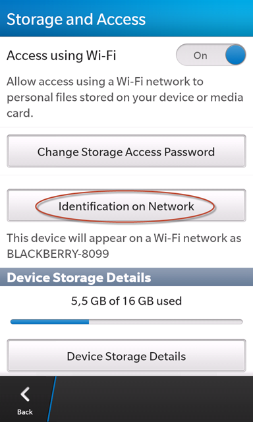Open Identification on Network
Viewport: 253px width, 422px height.
(x=126, y=206)
